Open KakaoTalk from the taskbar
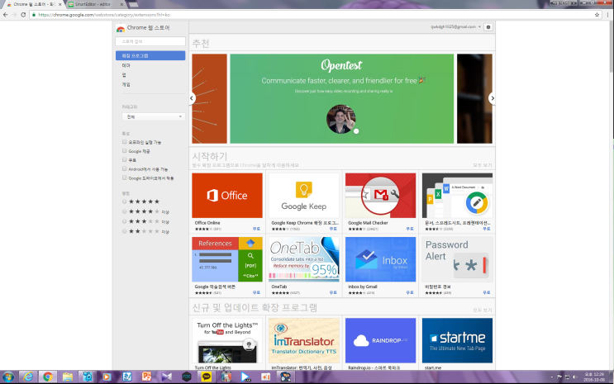Viewport: 614px width, 384px height. coord(207,377)
